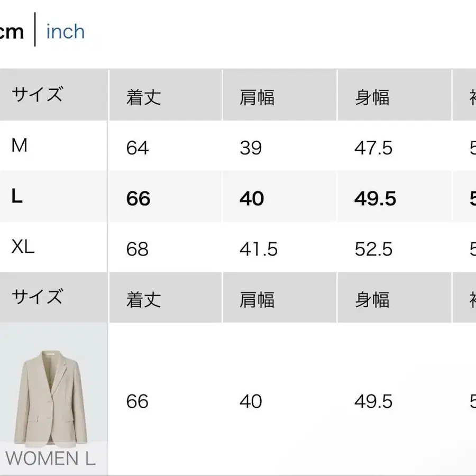Click the top 身幅 column header
This screenshot has height=476, width=476.
372,97
